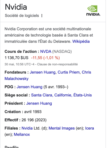Image resolution: width=107 pixels, height=148 pixels.
Task: Open the Icera subsidiary link
Action: point(90,128)
